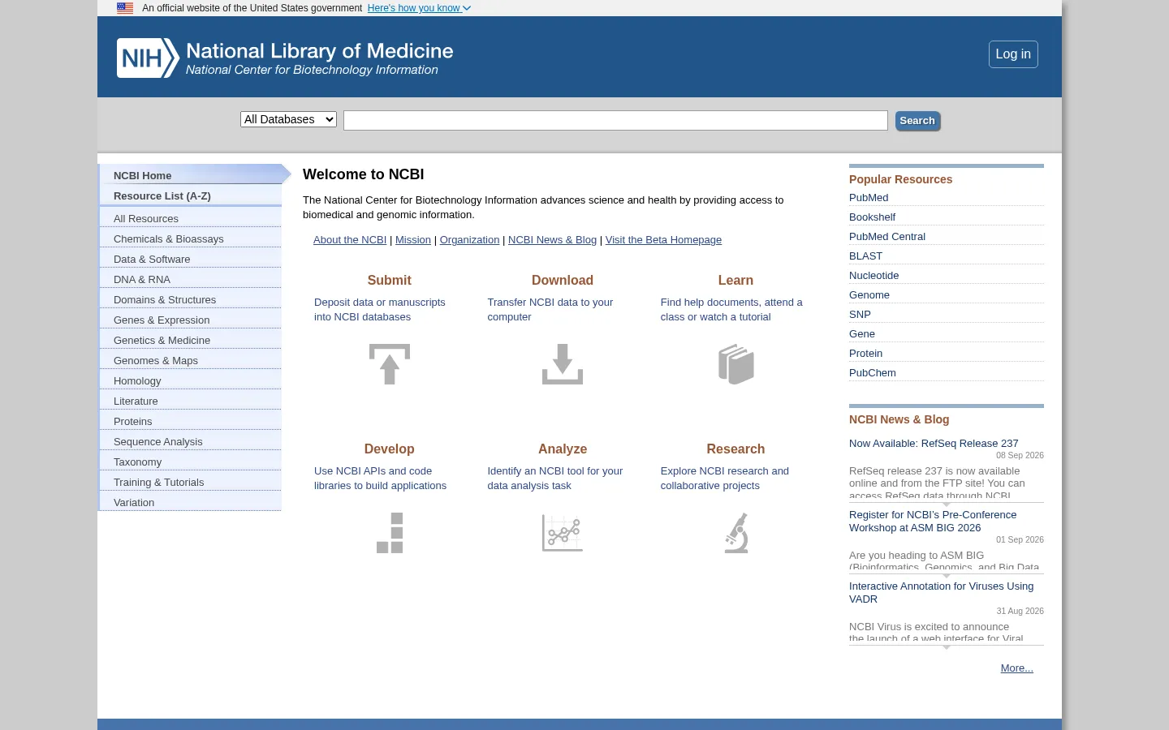Open Protein resource link
The width and height of the screenshot is (1169, 730).
click(x=865, y=353)
